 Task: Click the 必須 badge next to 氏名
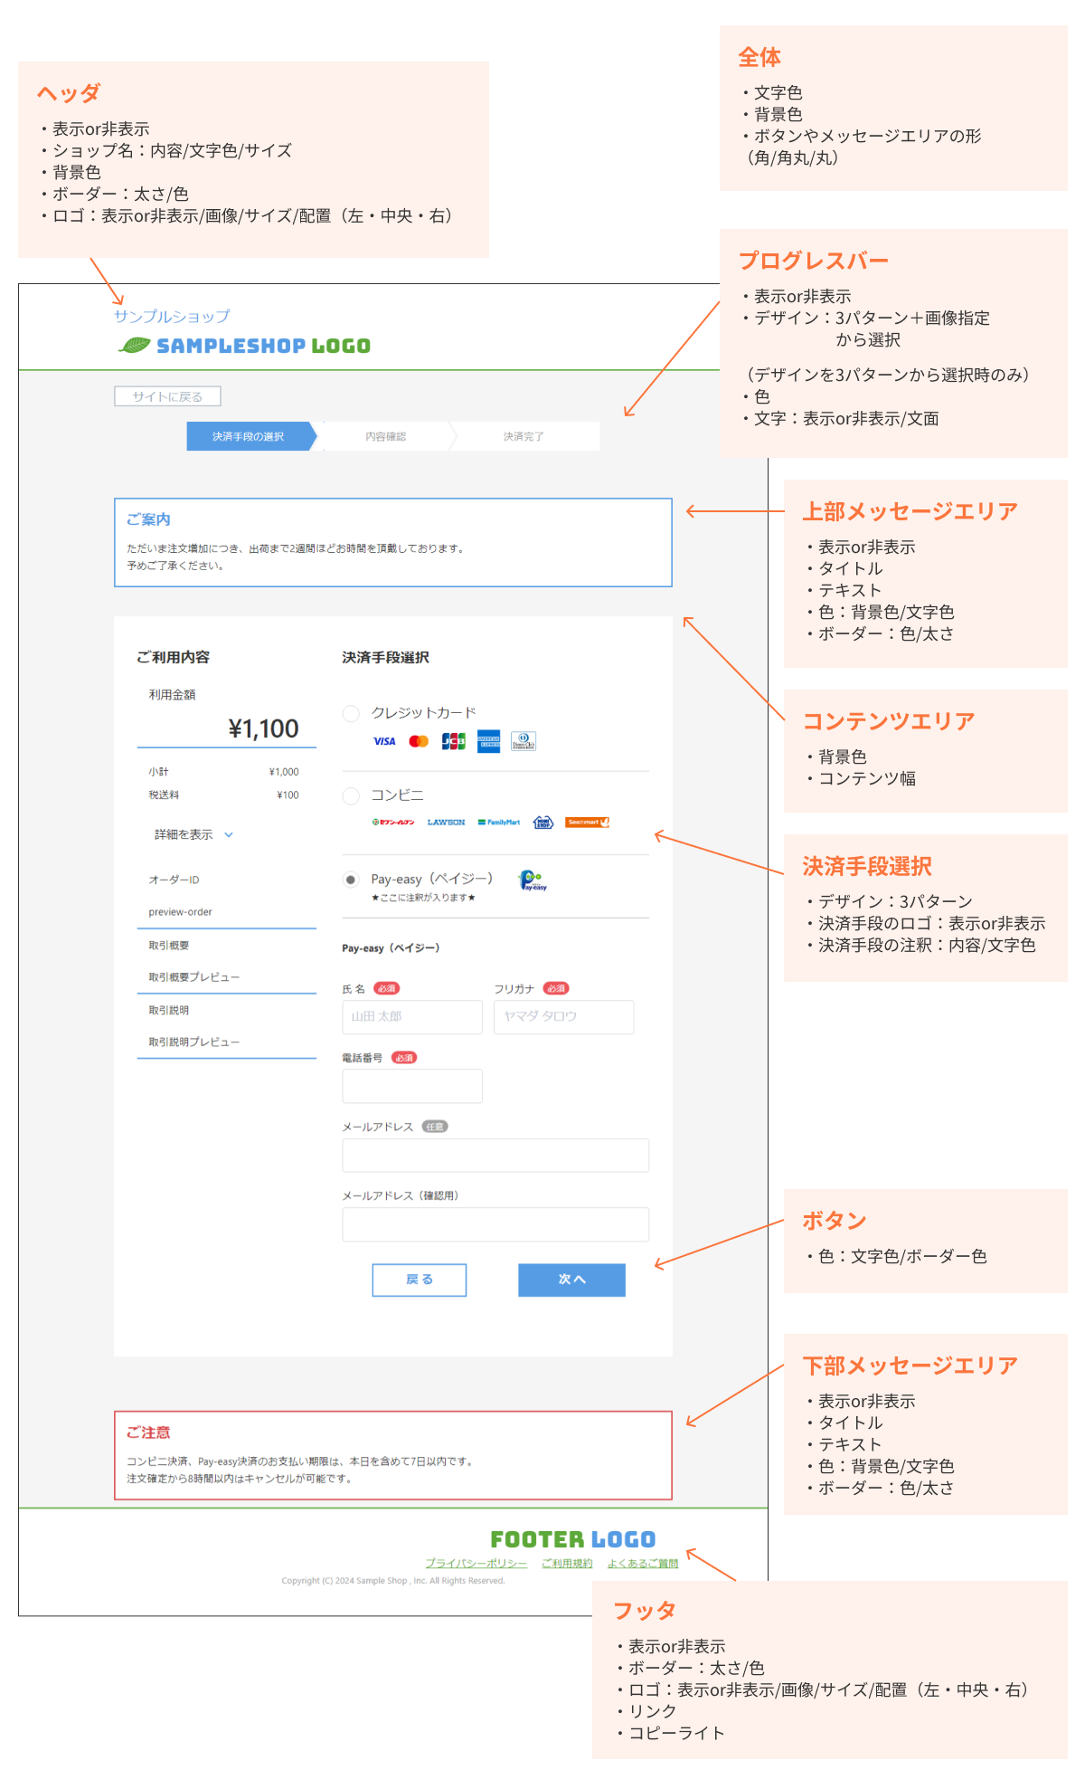[387, 988]
